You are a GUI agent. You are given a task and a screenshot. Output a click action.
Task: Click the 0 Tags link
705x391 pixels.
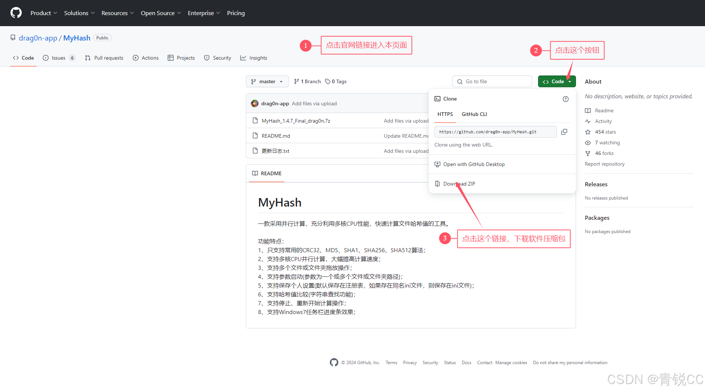pos(336,81)
